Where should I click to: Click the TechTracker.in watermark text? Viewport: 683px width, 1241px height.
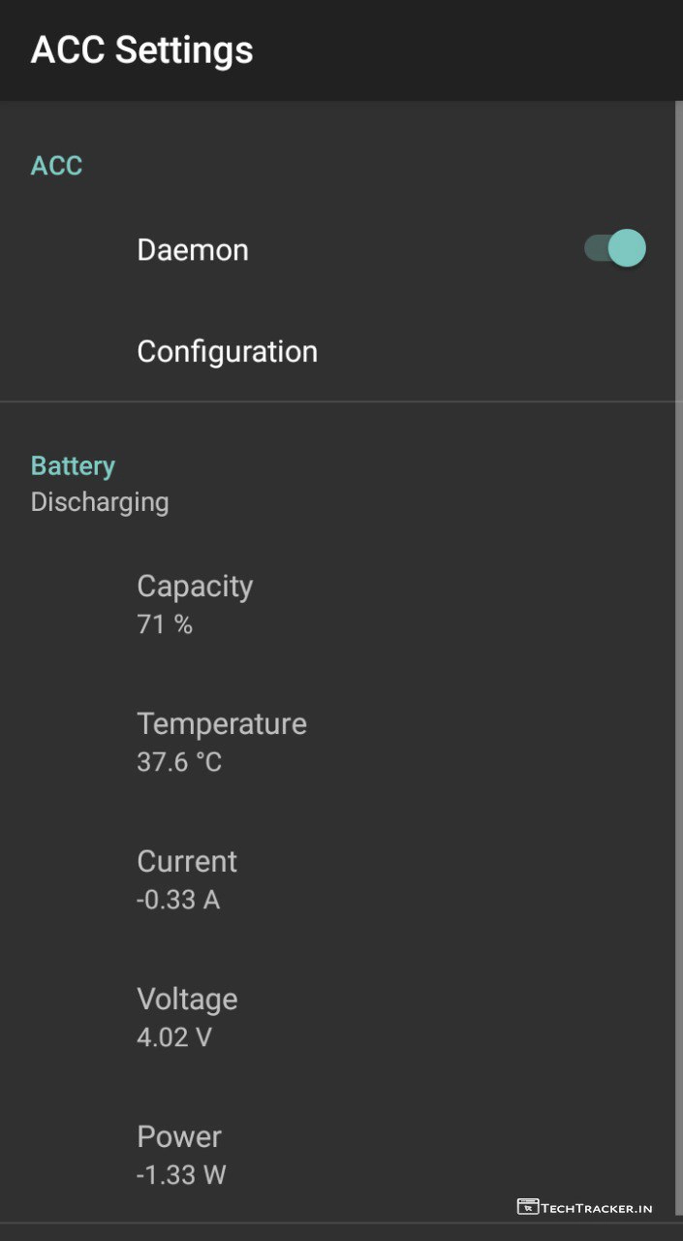[x=597, y=1208]
